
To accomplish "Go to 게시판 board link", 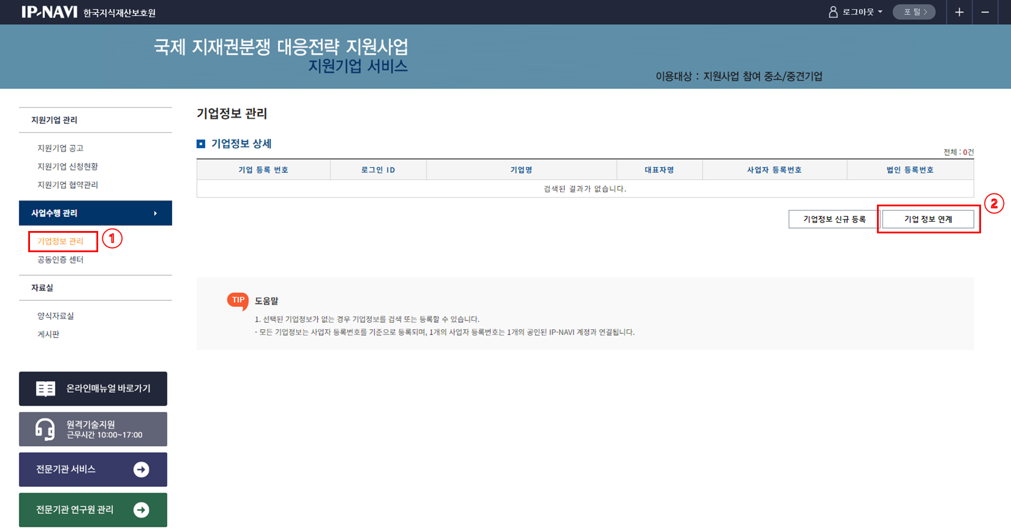I will [x=48, y=334].
